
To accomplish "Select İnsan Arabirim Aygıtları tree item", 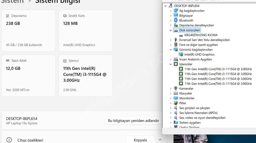I will pos(195,59).
